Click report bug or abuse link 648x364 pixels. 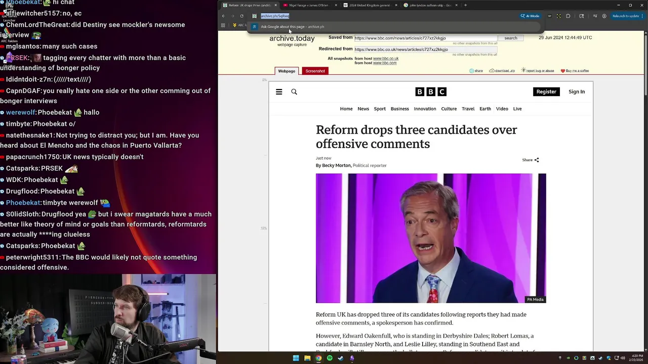click(537, 71)
